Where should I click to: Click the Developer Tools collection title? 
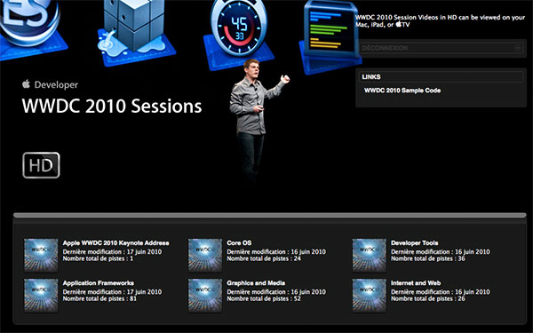(x=414, y=243)
